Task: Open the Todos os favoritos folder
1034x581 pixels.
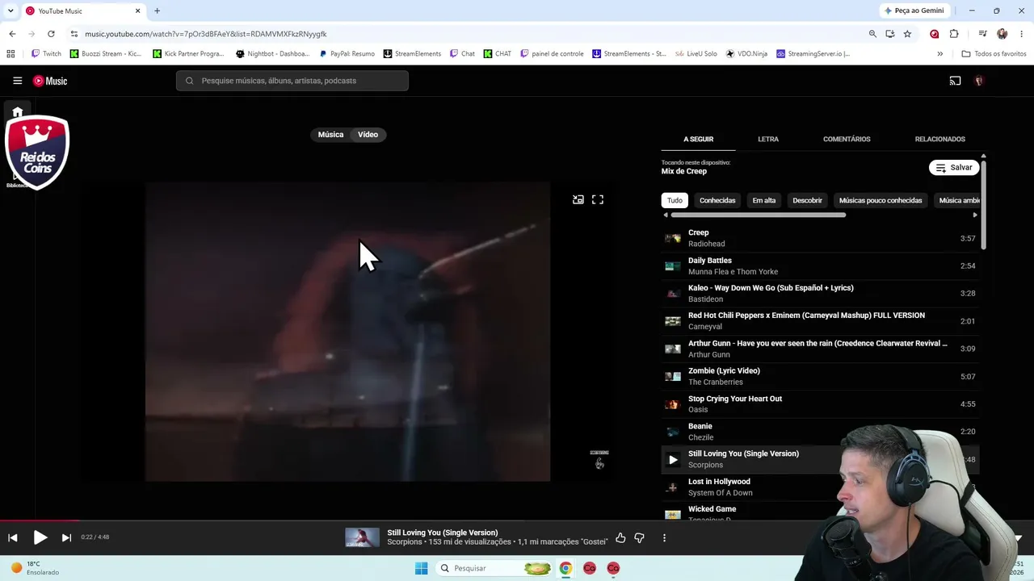Action: click(994, 54)
